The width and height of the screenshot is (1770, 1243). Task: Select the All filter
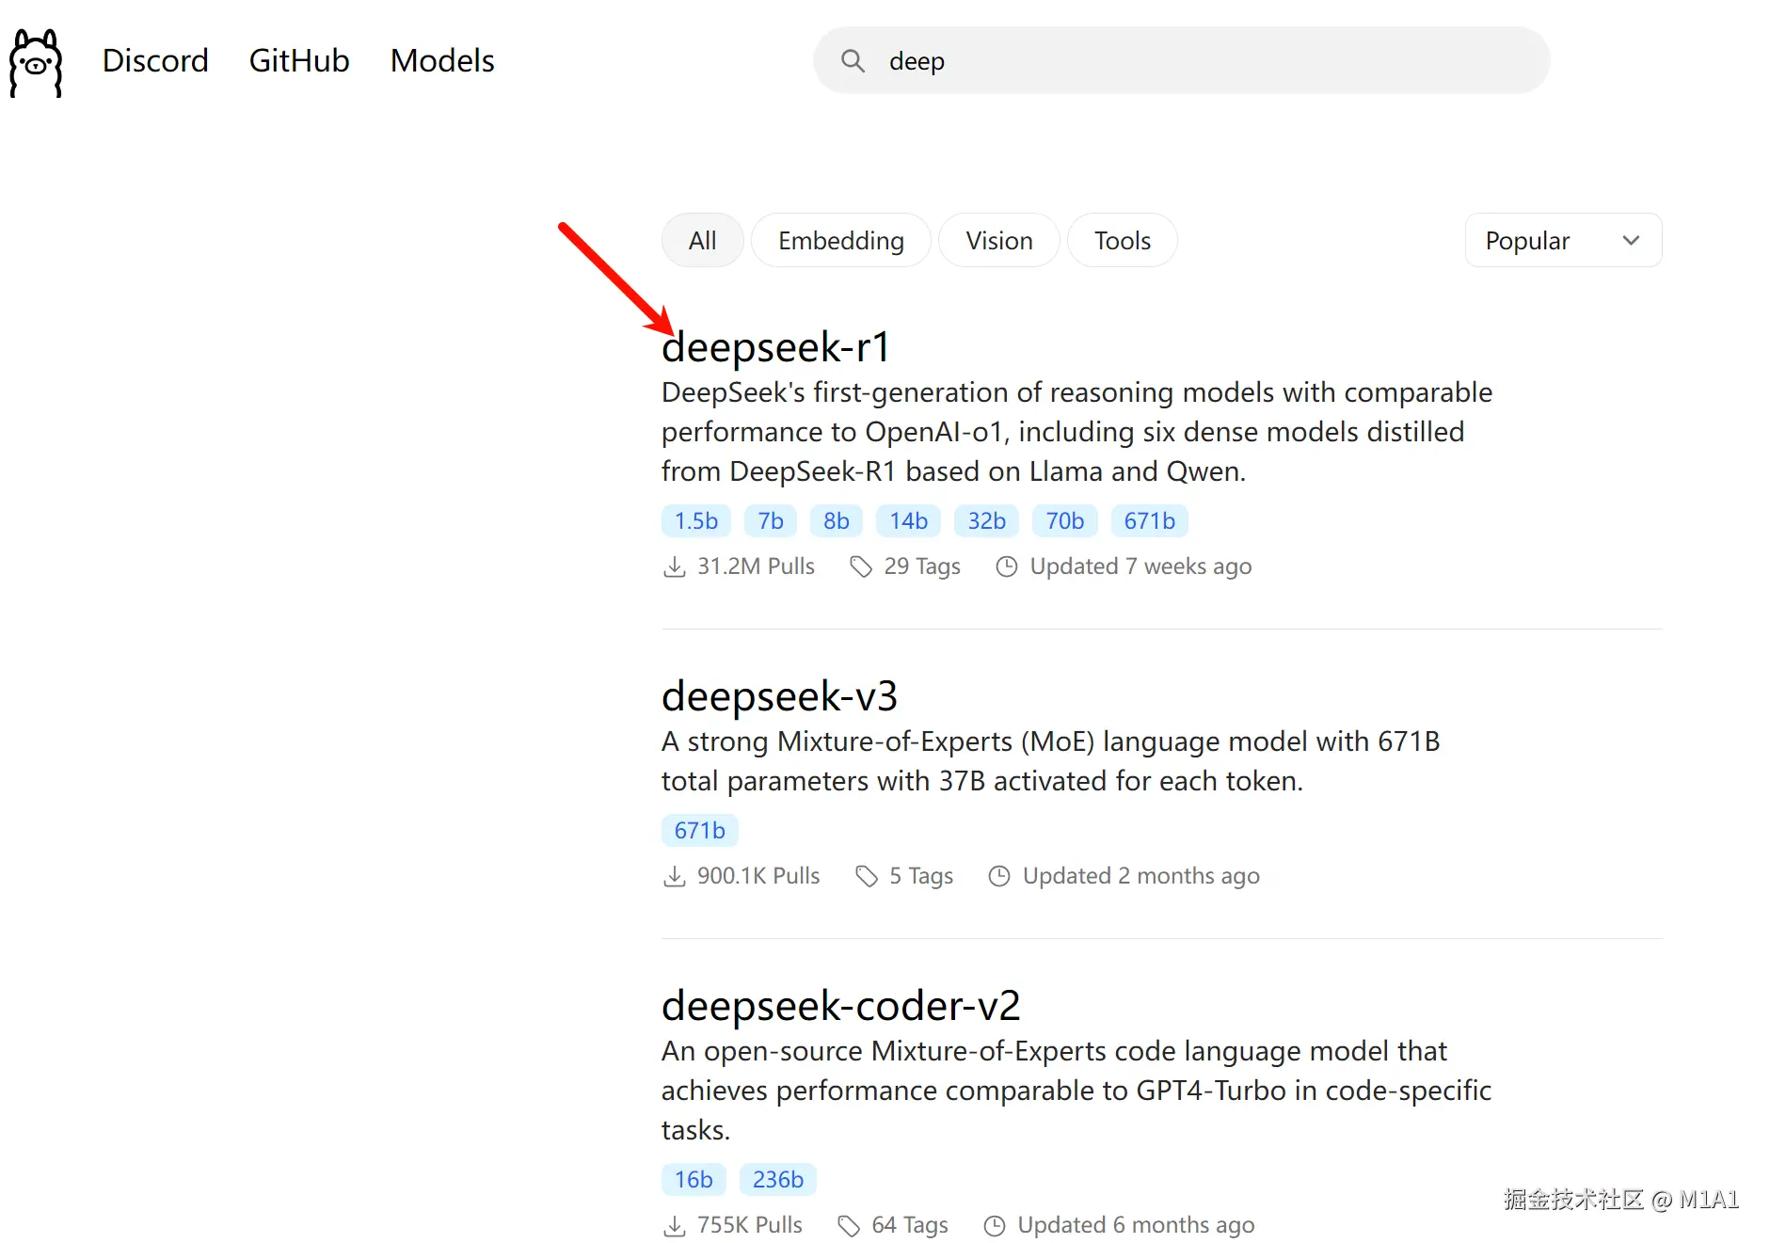coord(702,241)
